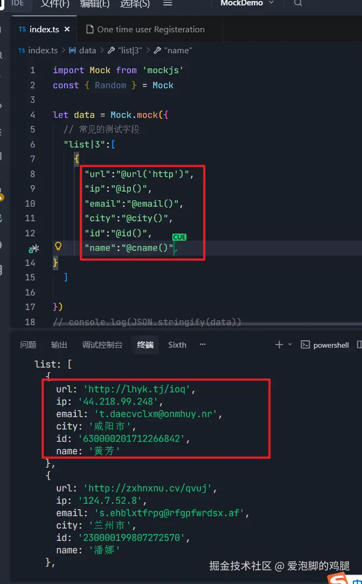Image resolution: width=362 pixels, height=584 pixels.
Task: Click the Random identifier on line 2
Action: 110,85
